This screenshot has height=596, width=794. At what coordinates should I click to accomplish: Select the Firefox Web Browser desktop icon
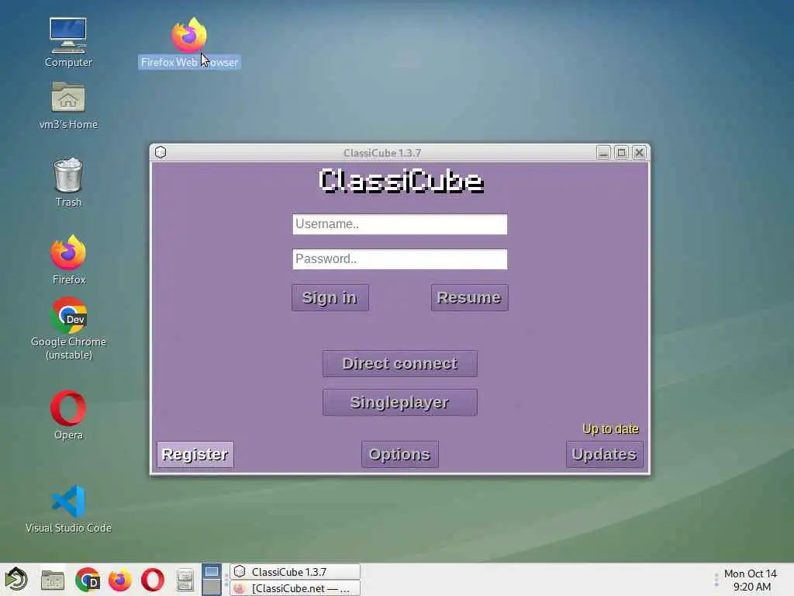(189, 43)
